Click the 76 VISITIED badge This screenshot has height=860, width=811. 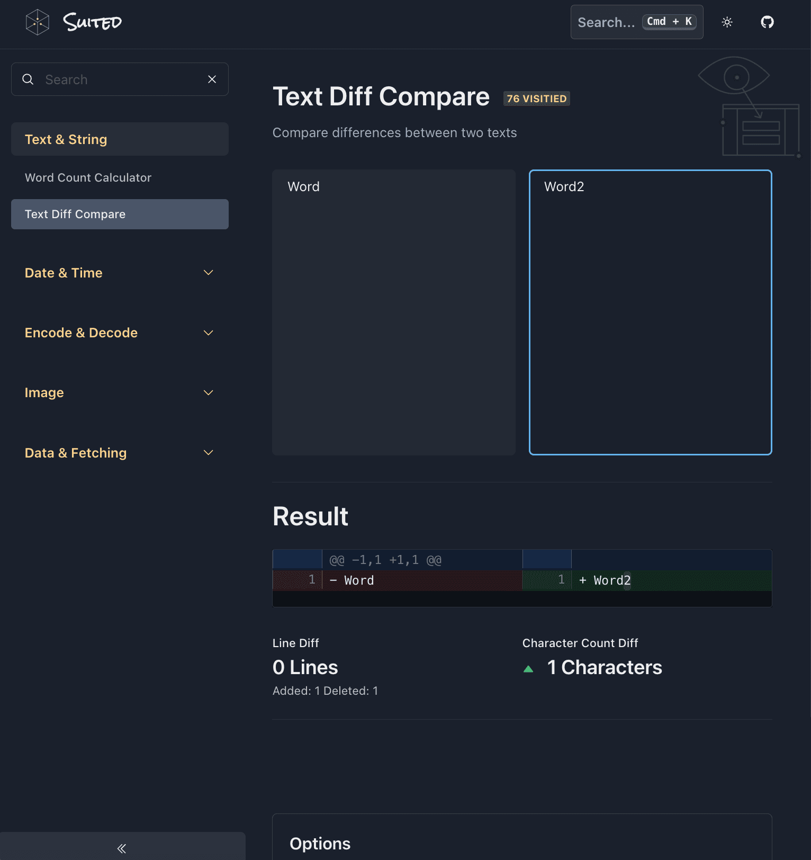tap(537, 98)
